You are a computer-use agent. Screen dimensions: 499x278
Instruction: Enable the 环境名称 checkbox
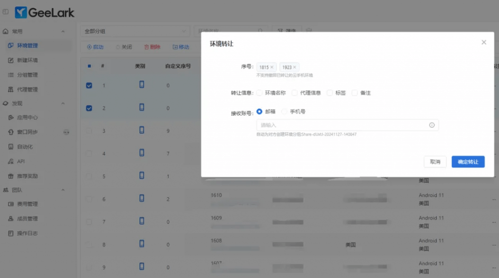point(260,93)
